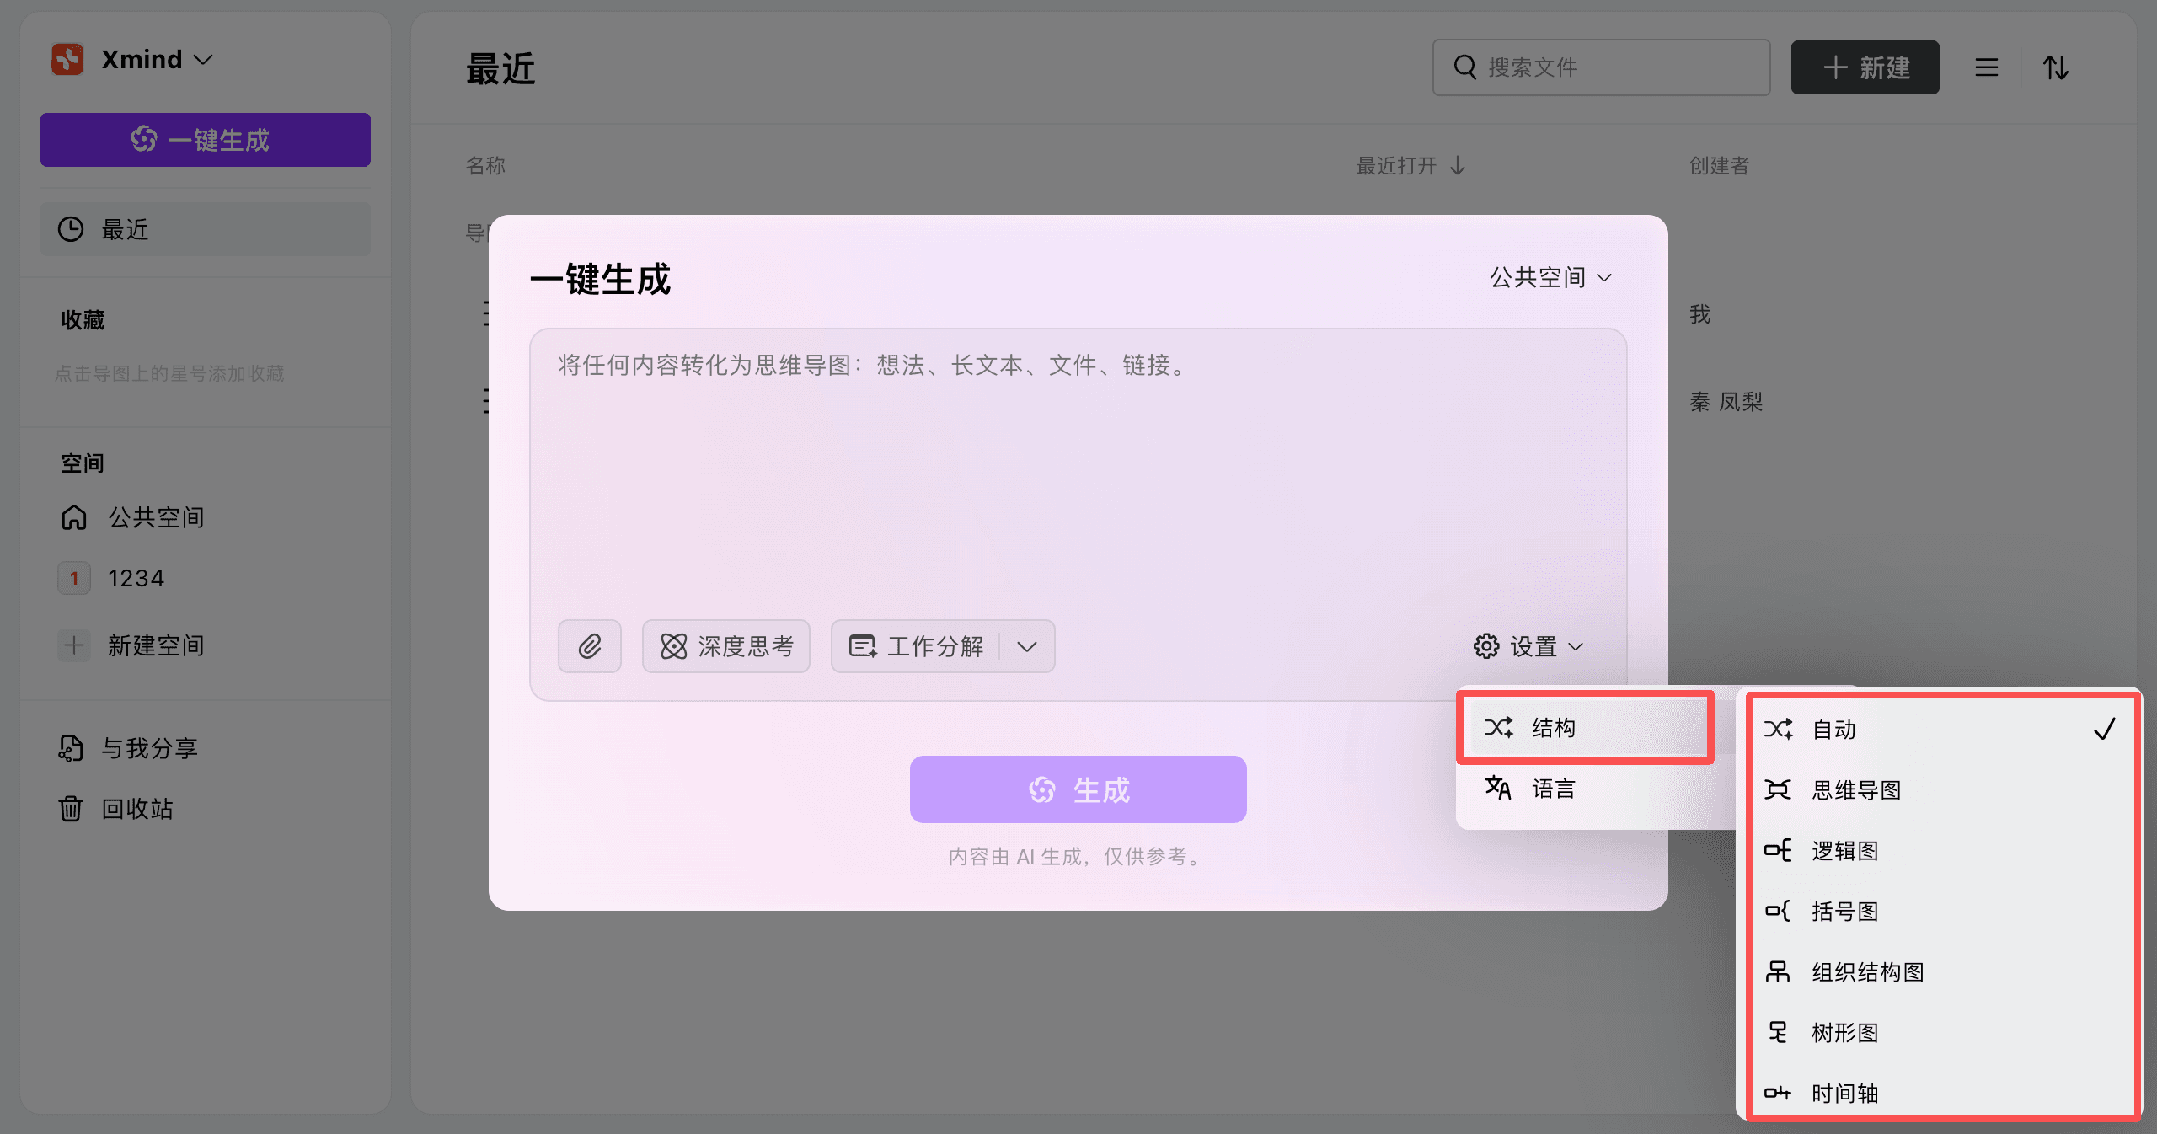Open the Xmind account dropdown

click(137, 59)
